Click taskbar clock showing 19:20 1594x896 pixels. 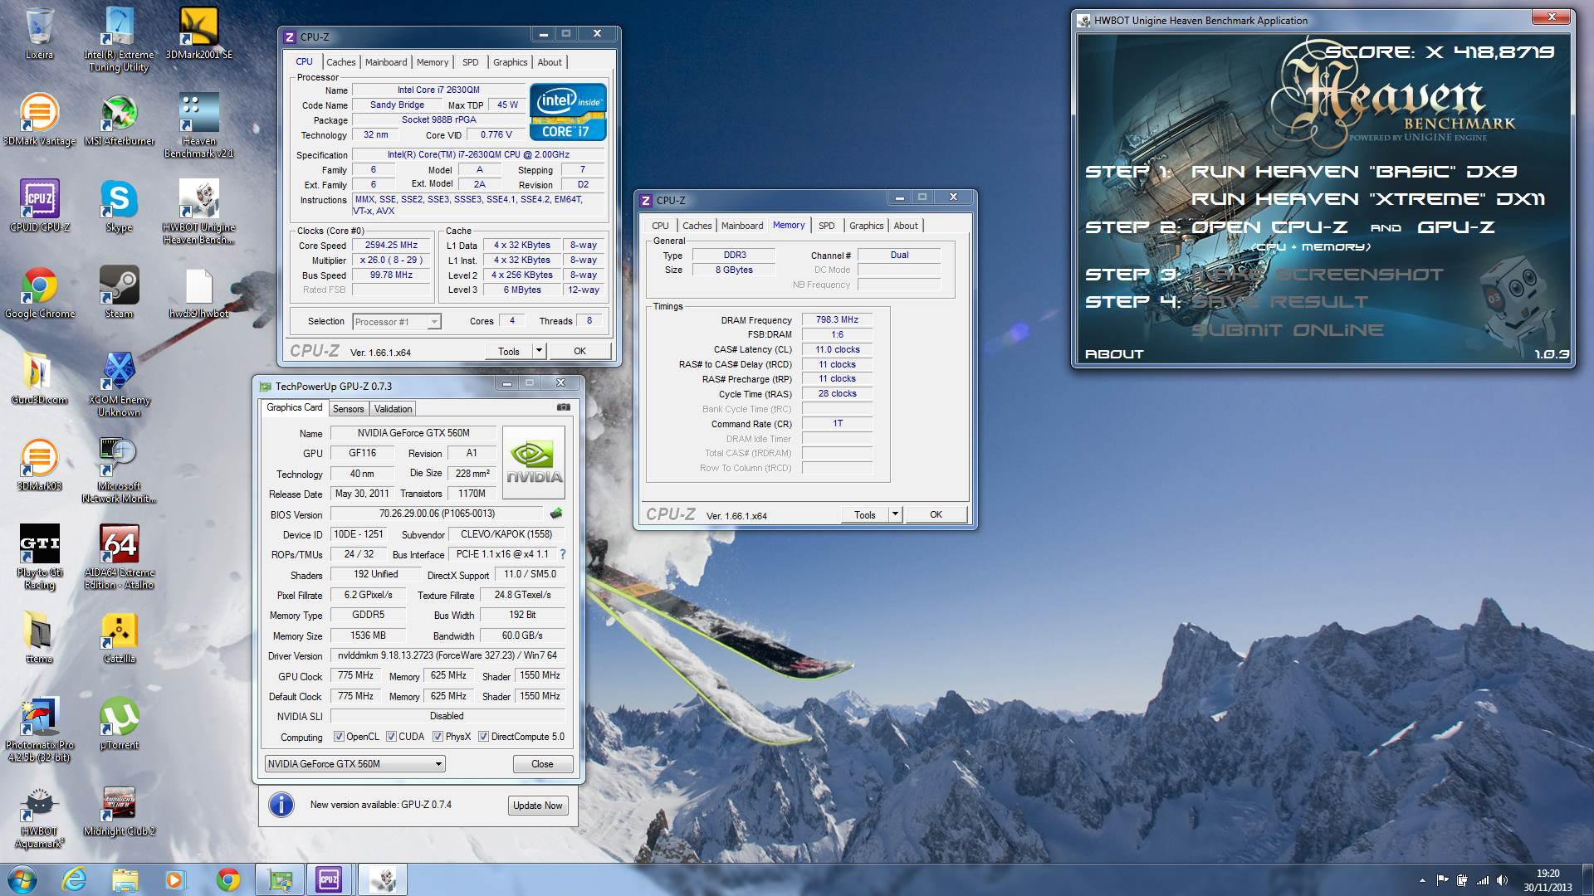(1548, 879)
